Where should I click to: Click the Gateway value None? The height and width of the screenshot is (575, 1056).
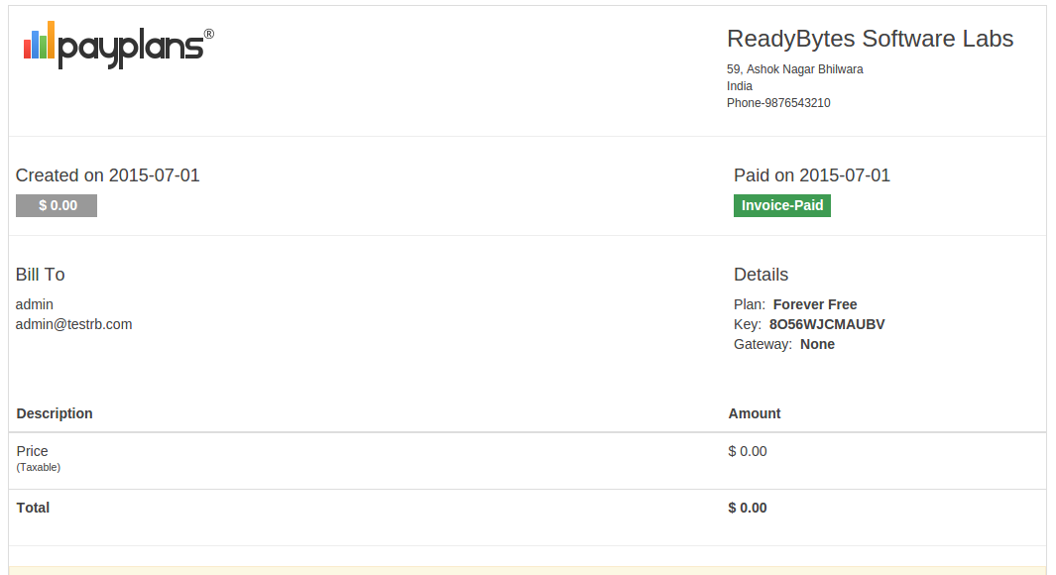[x=817, y=344]
